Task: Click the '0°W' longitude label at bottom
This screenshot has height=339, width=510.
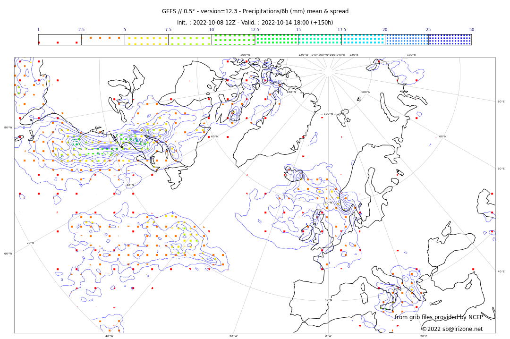Action: tap(329, 336)
